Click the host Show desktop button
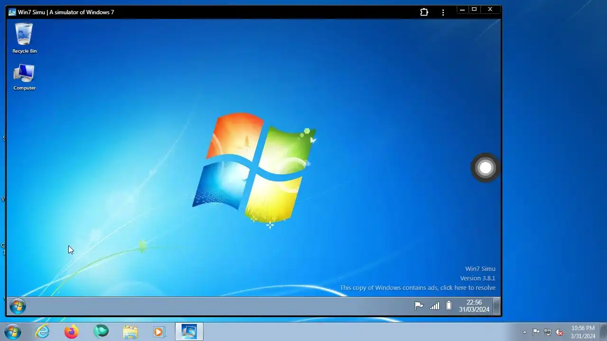607x341 pixels. (603, 332)
